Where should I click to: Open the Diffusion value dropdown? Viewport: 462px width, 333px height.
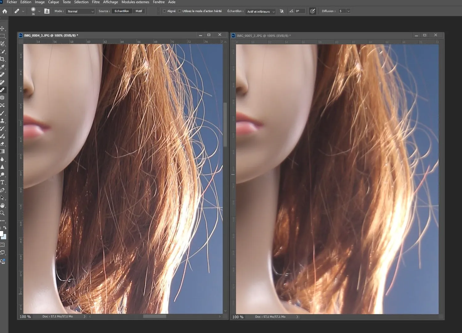tap(348, 11)
